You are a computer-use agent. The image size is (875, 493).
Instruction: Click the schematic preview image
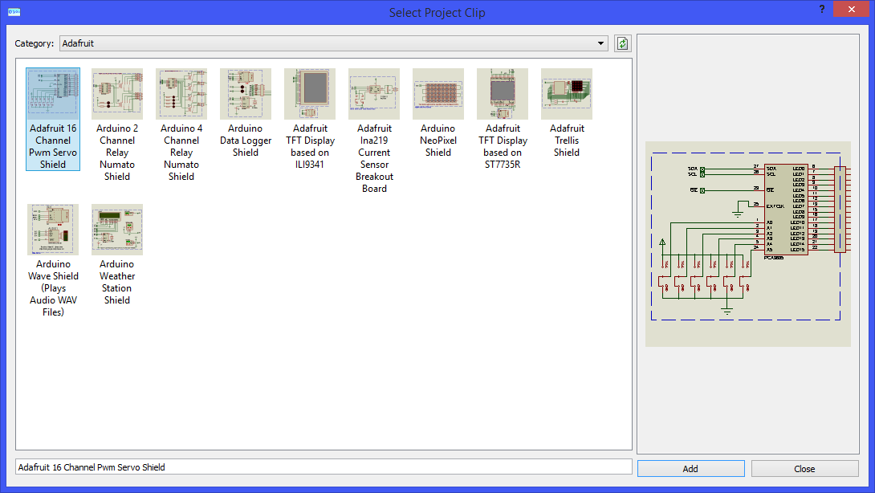tap(748, 244)
